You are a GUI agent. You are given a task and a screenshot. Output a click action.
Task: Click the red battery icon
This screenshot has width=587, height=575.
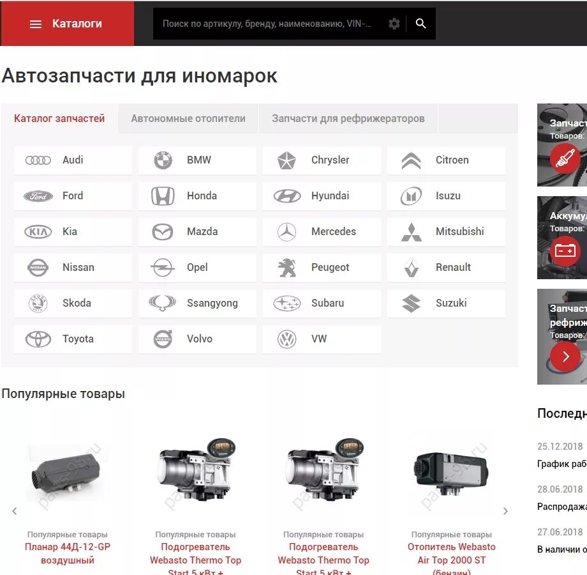click(x=565, y=250)
